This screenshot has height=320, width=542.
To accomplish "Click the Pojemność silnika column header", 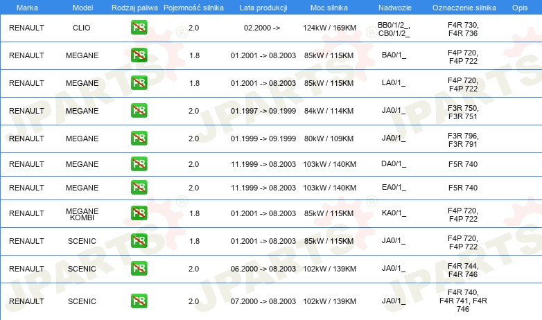I will [x=193, y=8].
